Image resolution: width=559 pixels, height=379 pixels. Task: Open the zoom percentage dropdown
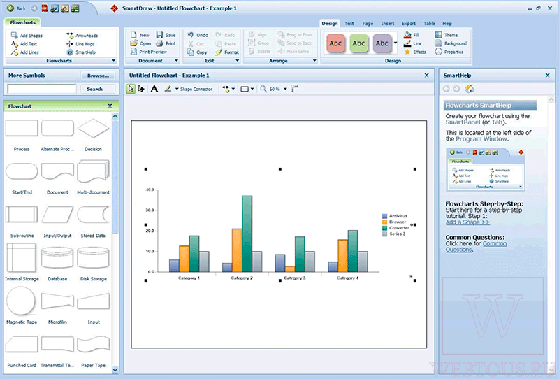pos(285,89)
